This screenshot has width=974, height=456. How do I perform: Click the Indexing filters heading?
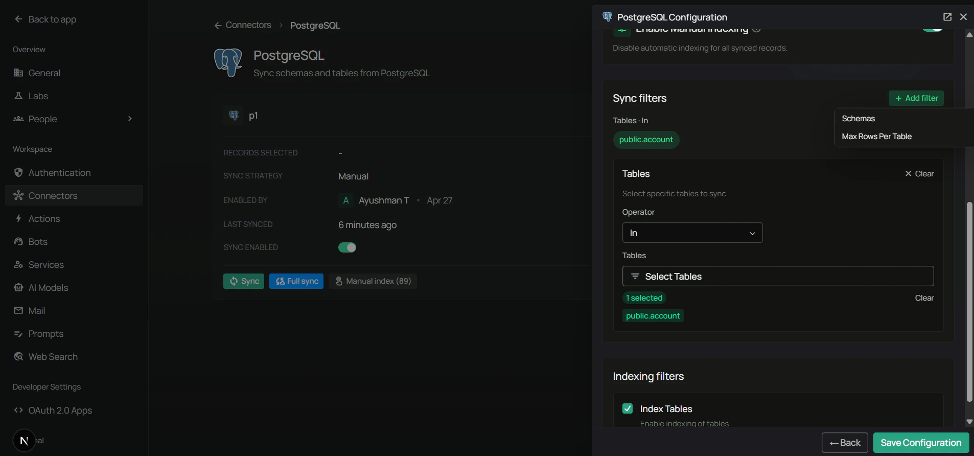click(x=648, y=376)
